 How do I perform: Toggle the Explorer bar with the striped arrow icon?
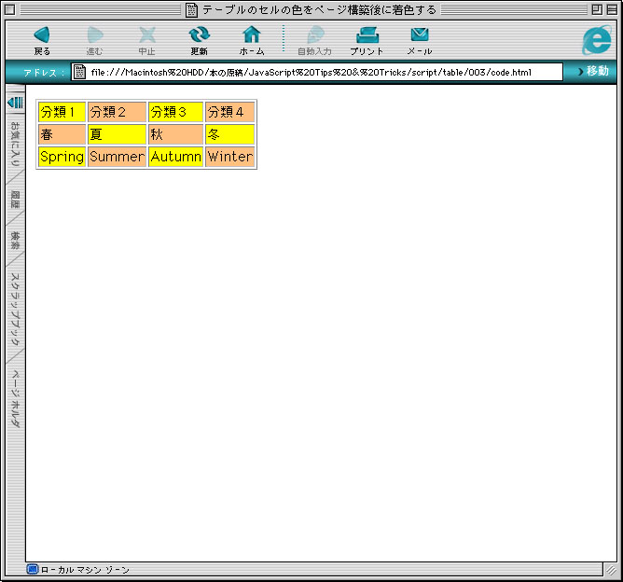(x=15, y=102)
